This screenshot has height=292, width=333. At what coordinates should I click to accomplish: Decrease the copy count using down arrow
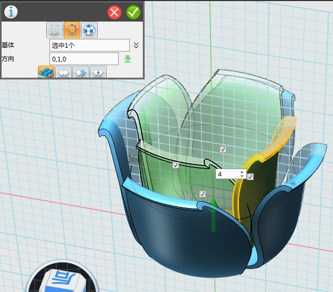pyautogui.click(x=242, y=176)
